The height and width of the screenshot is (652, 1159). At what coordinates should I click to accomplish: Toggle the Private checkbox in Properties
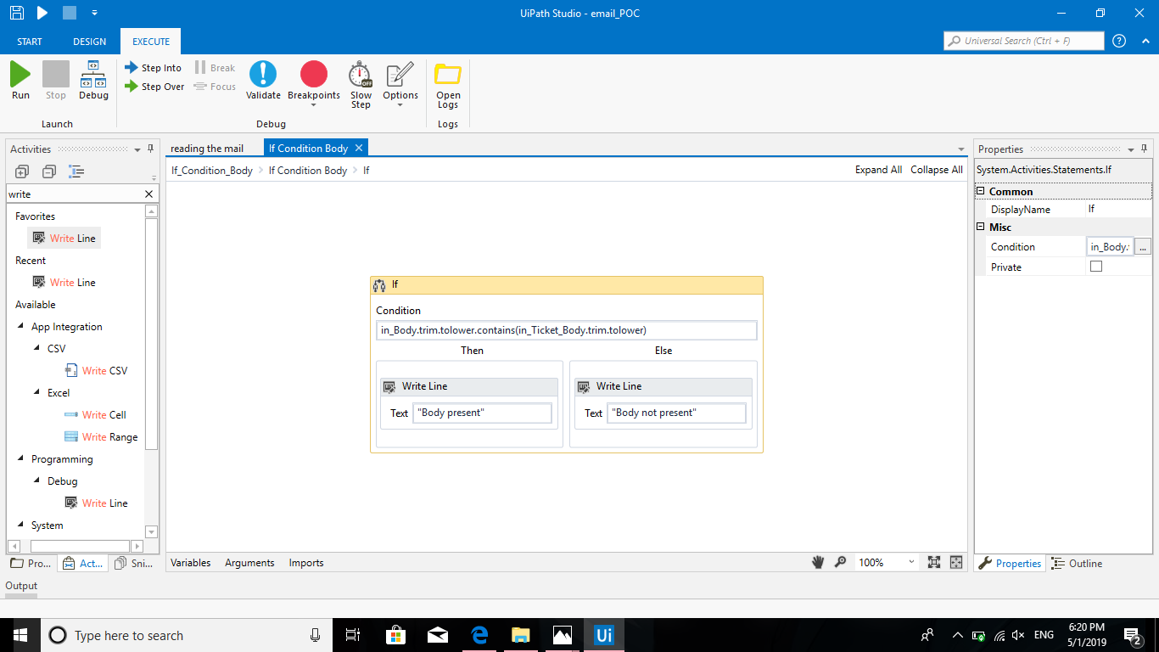(x=1096, y=267)
